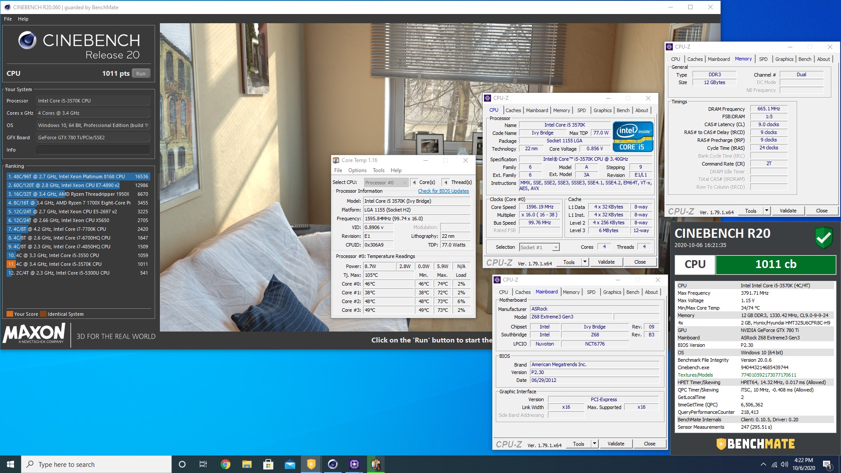Open Memory tab in CPU-Z Mainboard window
This screenshot has height=473, width=841.
point(571,292)
